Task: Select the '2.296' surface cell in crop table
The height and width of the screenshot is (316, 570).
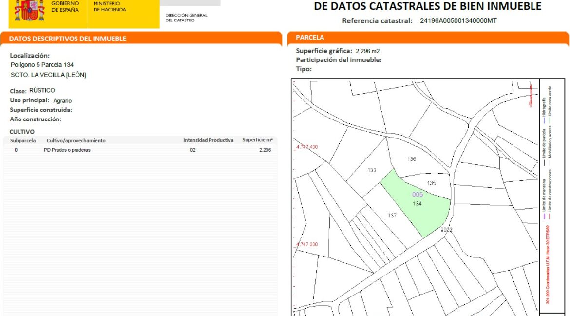Action: pos(265,150)
